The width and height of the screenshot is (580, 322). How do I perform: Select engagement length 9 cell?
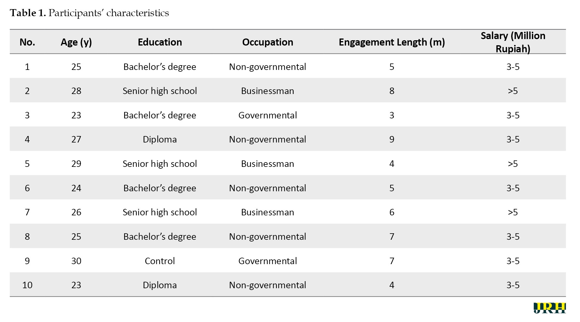tap(392, 139)
